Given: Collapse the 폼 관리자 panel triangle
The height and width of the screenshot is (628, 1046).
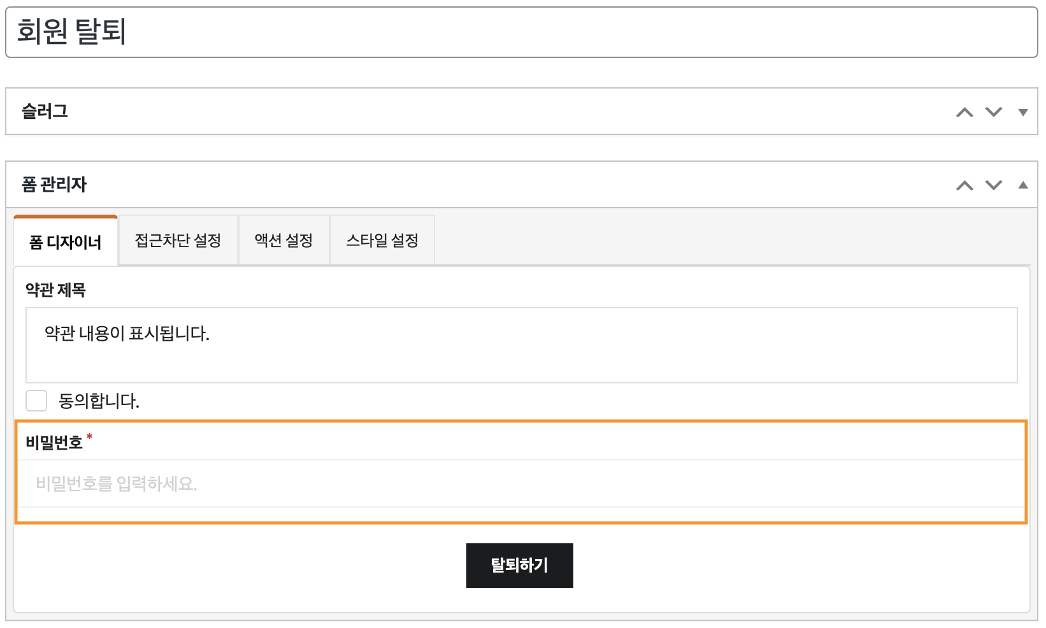Looking at the screenshot, I should point(1023,185).
